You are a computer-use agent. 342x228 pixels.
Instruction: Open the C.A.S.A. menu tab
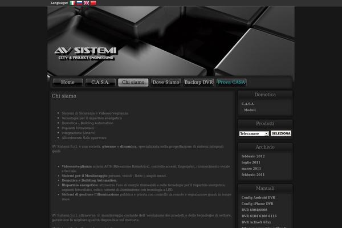100,83
